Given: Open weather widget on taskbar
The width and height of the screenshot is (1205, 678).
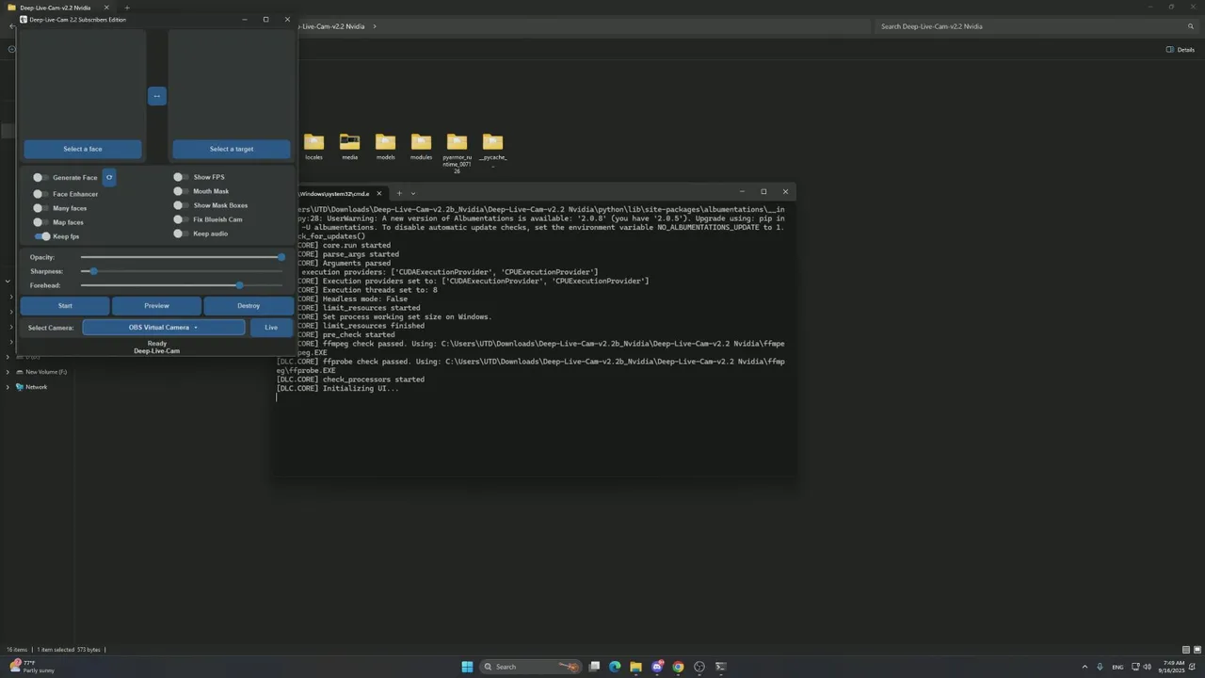Looking at the screenshot, I should tap(34, 667).
